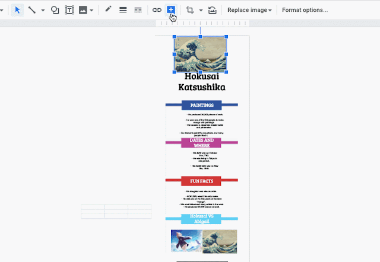The height and width of the screenshot is (262, 380).
Task: Click the FUN FACTS red banner
Action: click(201, 181)
